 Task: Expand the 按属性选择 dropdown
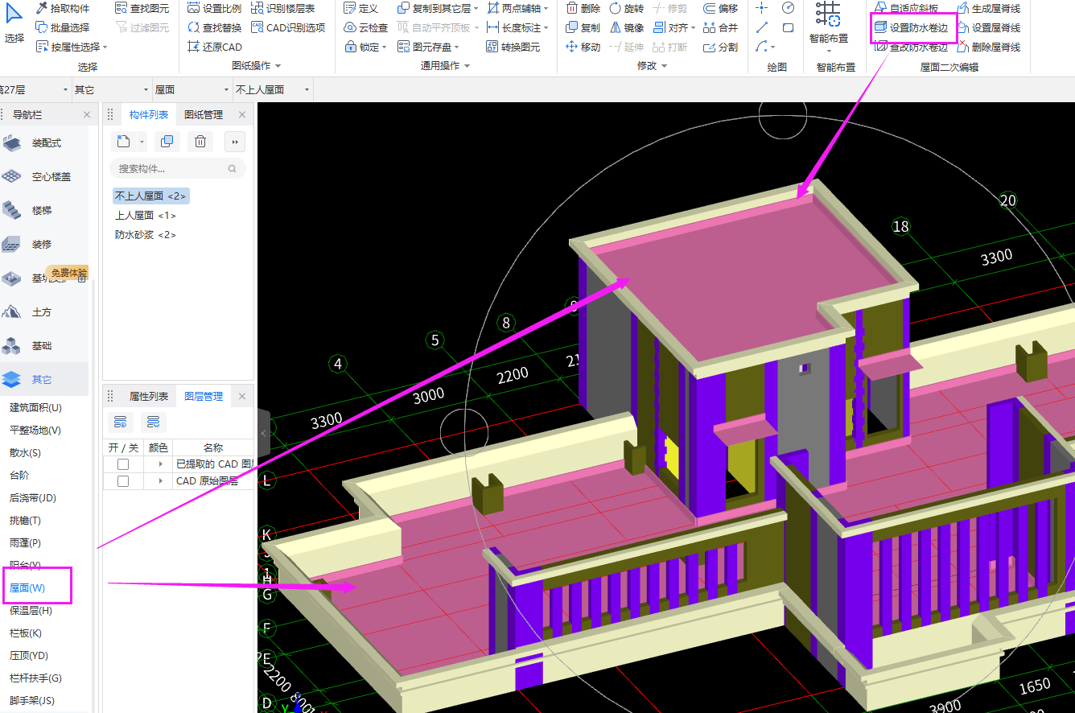[x=105, y=47]
